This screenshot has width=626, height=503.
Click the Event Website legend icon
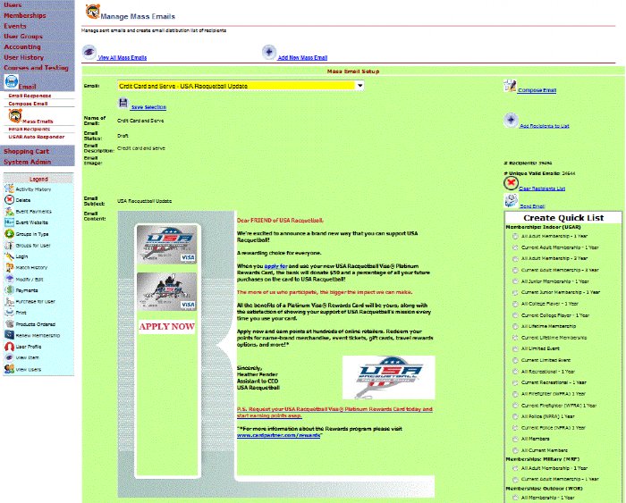point(9,222)
